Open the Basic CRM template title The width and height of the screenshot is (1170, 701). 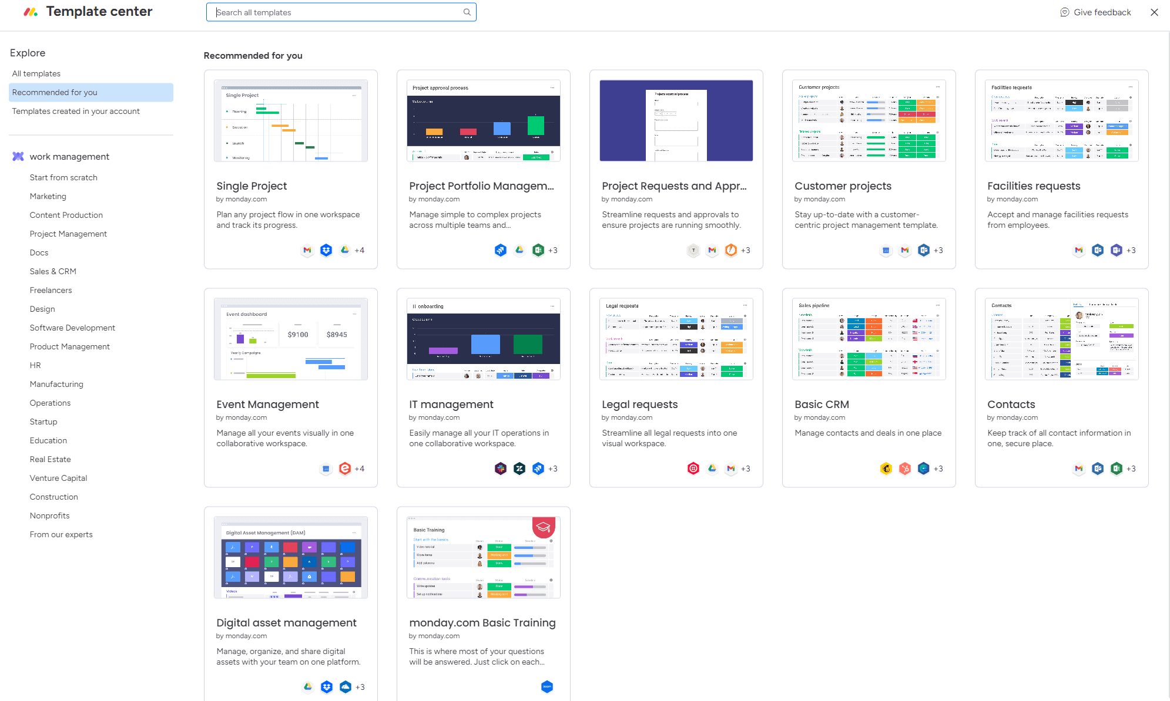pos(822,405)
